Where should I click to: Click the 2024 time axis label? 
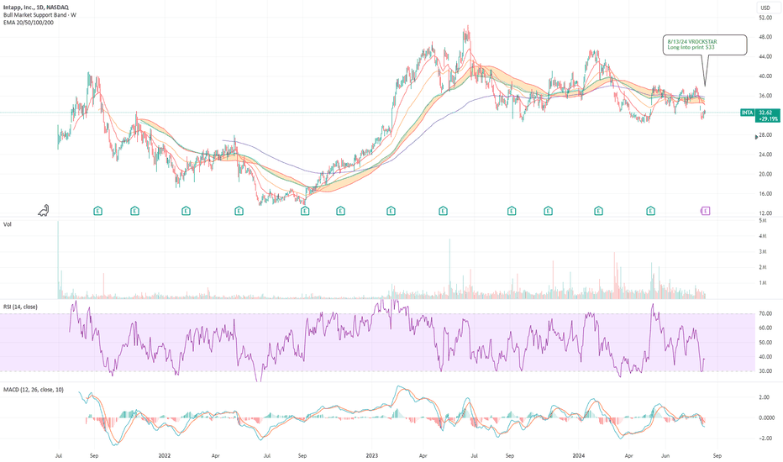click(579, 455)
